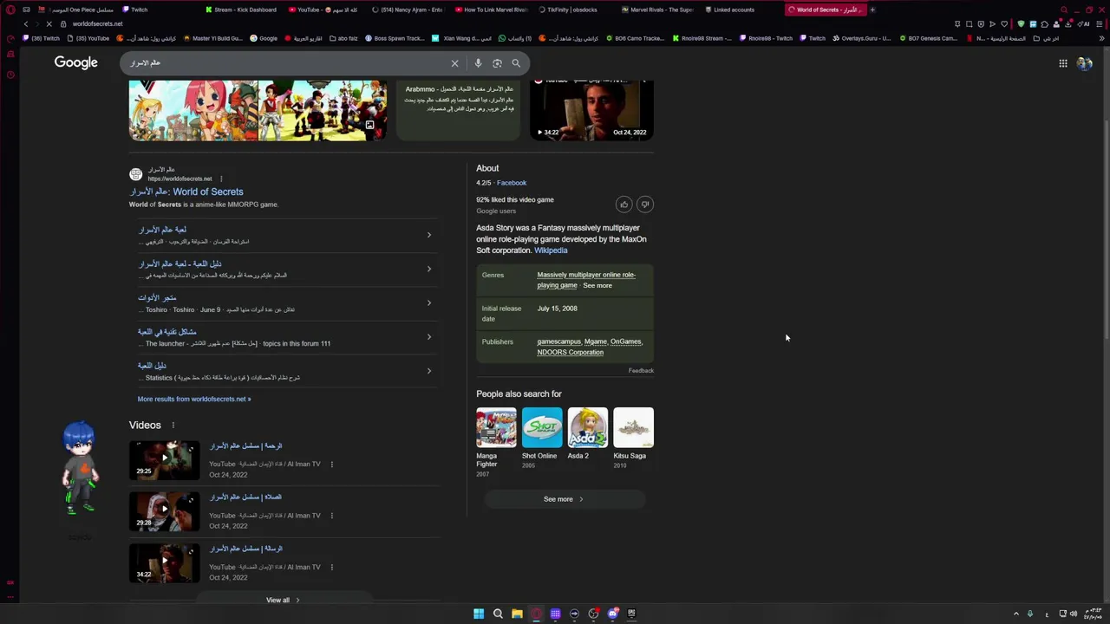
Task: Switch to the Marvel Rivals tab
Action: tap(656, 10)
